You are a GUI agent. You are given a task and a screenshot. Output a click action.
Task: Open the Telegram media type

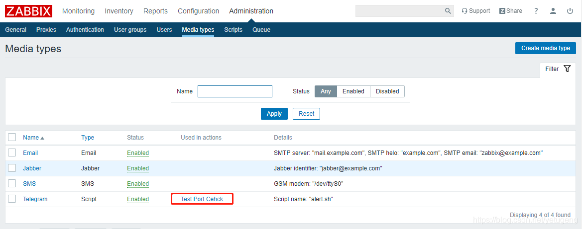pyautogui.click(x=35, y=199)
